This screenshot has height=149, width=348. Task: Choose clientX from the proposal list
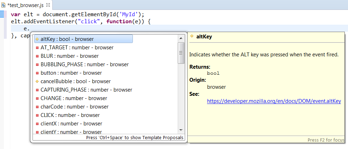click(71, 124)
